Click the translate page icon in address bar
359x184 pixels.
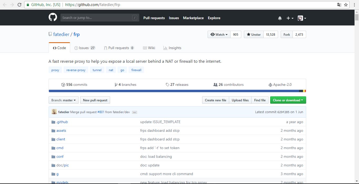point(339,5)
